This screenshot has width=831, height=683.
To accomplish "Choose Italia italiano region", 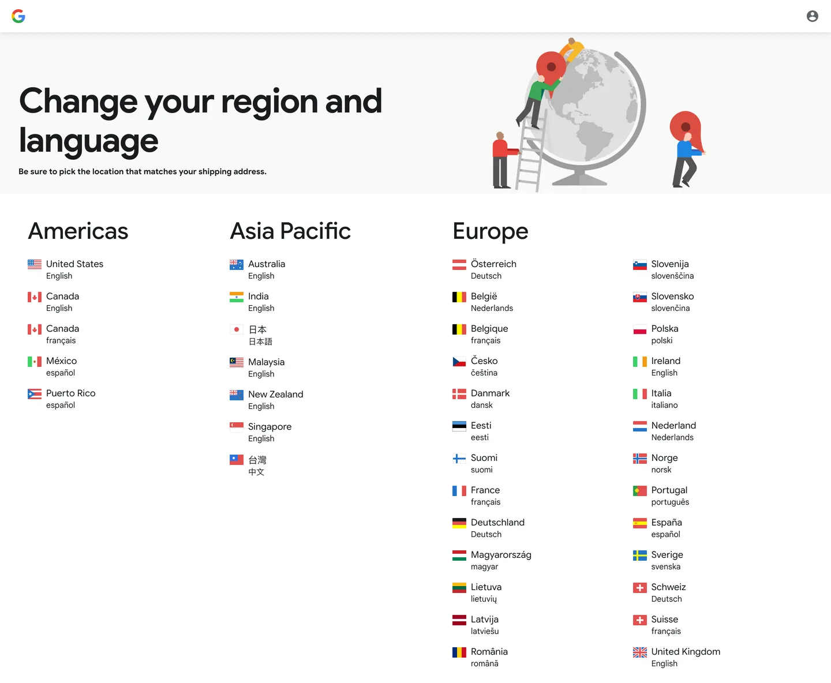I will pyautogui.click(x=656, y=399).
